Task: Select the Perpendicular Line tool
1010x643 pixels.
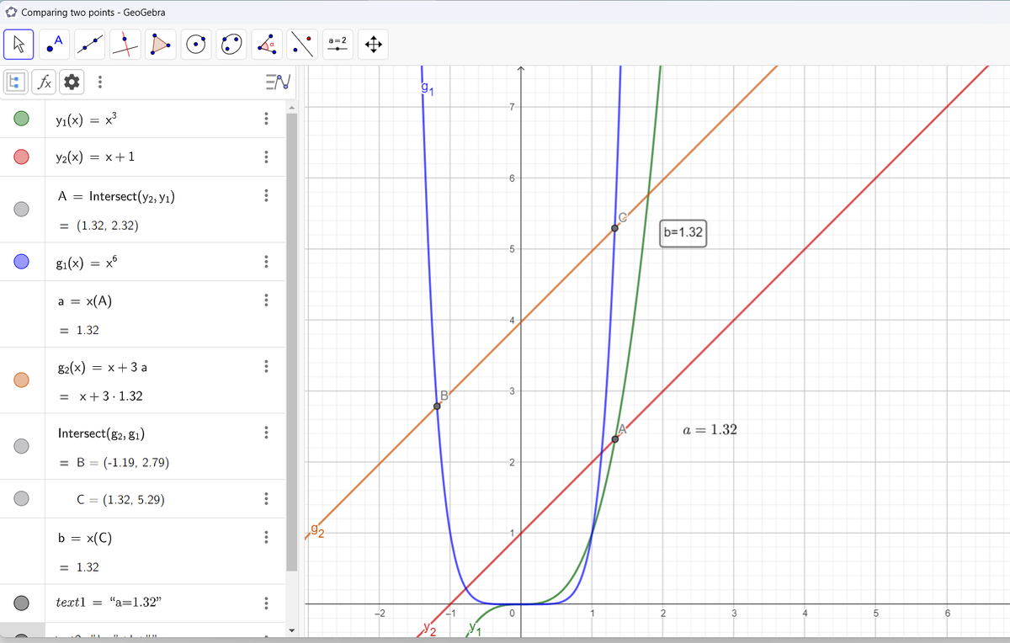Action: click(x=126, y=45)
